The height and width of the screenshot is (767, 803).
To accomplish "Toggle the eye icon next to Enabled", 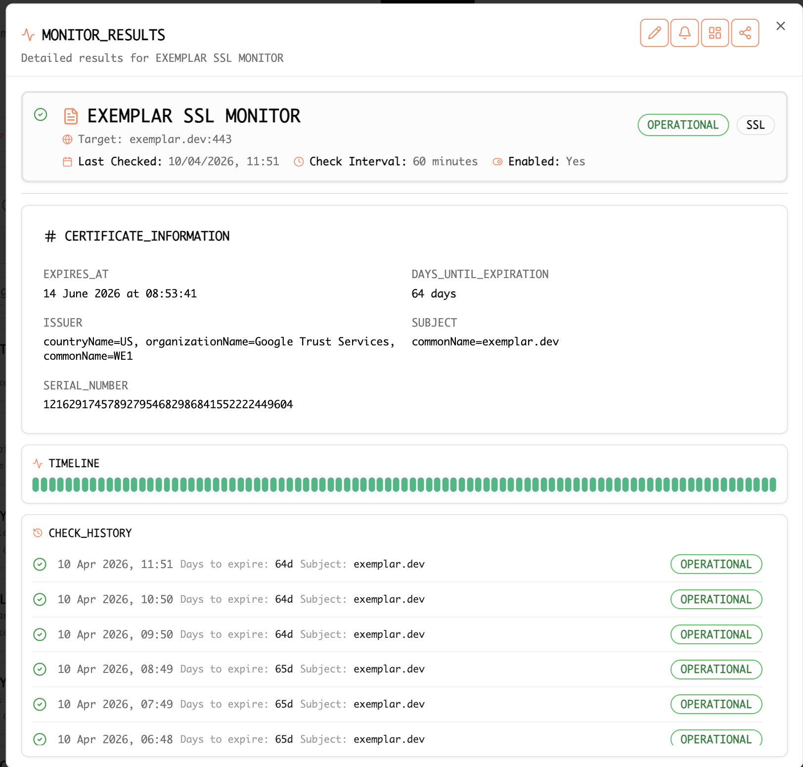I will point(497,161).
